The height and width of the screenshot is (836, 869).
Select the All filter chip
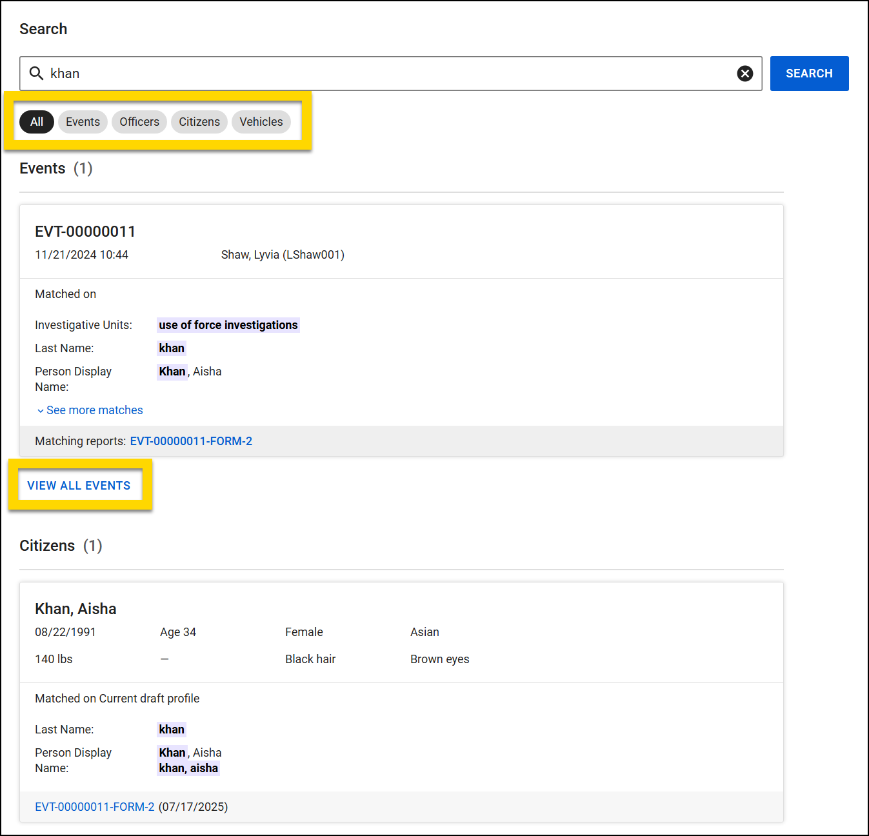36,121
